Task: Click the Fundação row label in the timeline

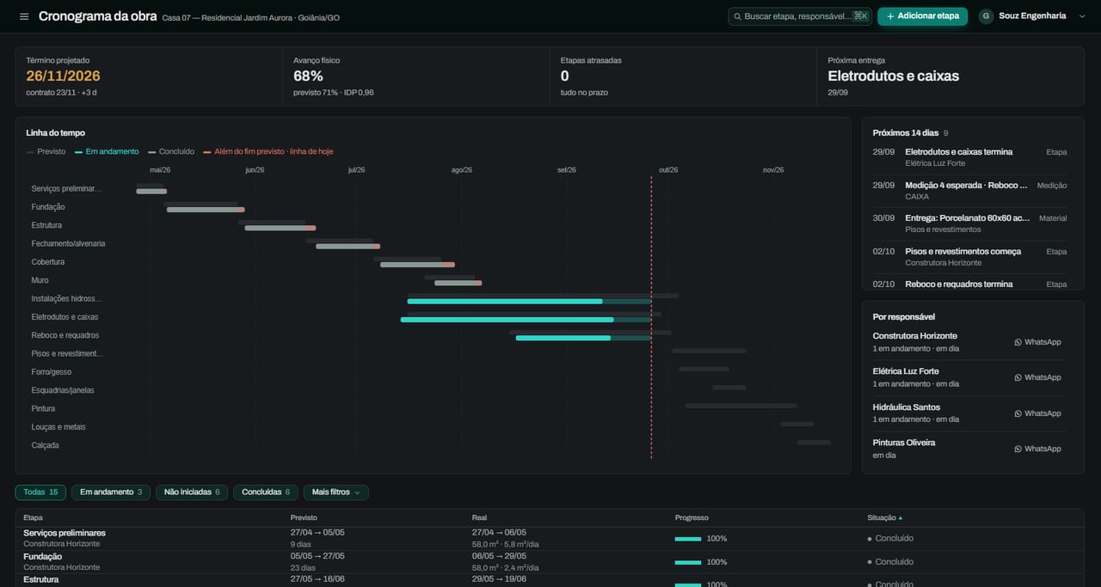Action: click(x=48, y=207)
